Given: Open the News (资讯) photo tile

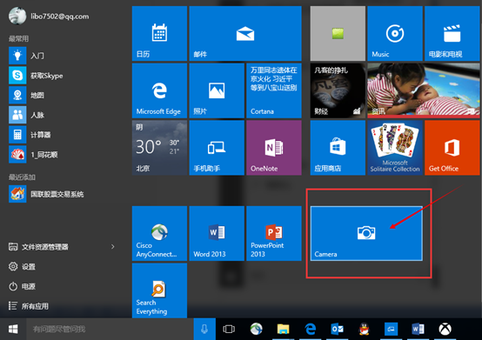Looking at the screenshot, I should pos(424,90).
